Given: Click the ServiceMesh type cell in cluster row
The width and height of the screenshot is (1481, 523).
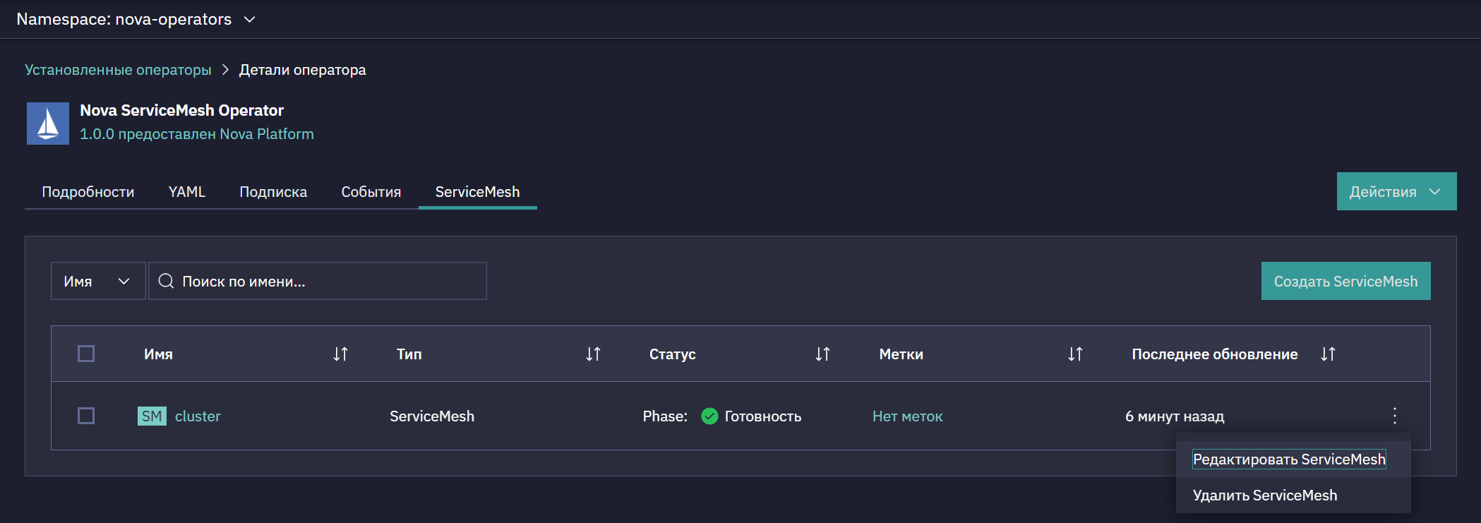Looking at the screenshot, I should [x=432, y=416].
